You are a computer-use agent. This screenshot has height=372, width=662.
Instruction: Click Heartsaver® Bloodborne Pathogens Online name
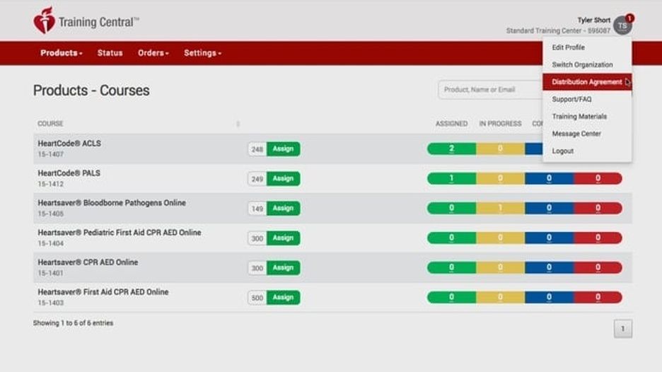pyautogui.click(x=112, y=203)
